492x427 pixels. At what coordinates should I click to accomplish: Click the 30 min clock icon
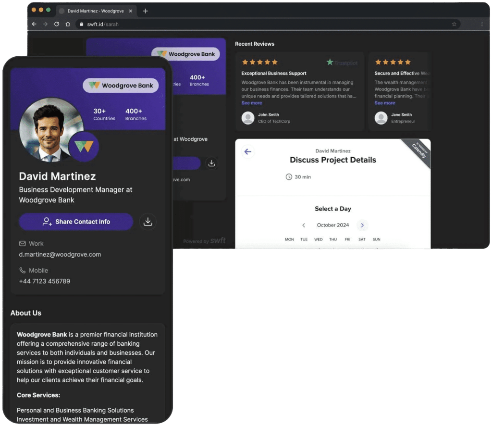tap(289, 177)
